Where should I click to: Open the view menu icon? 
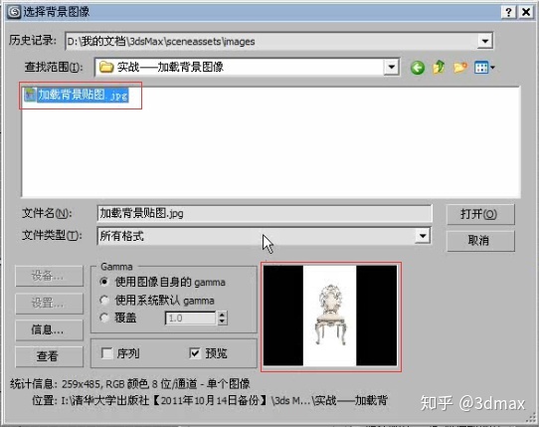point(484,68)
